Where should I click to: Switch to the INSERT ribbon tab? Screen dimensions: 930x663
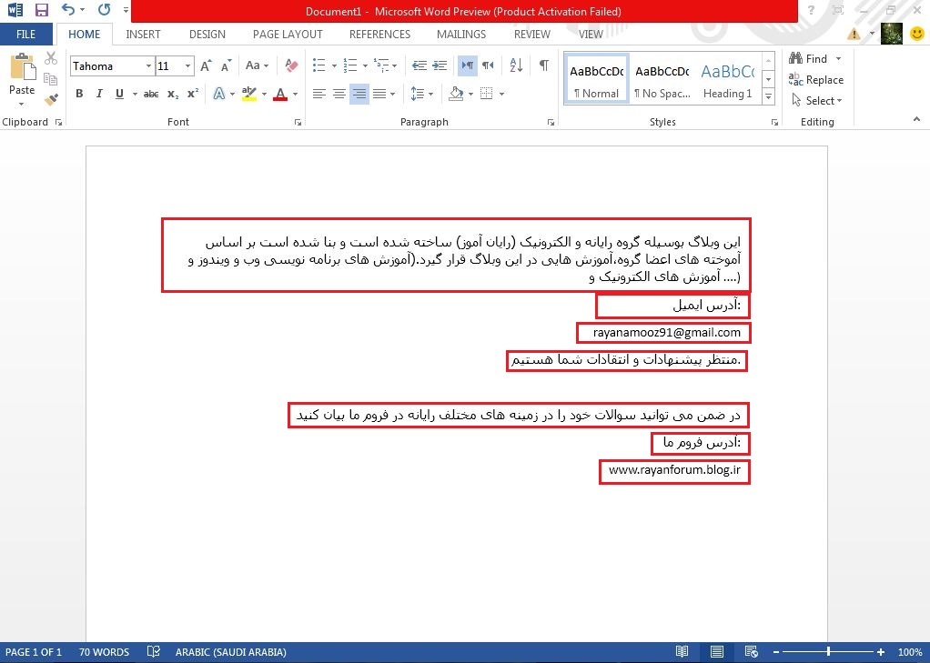coord(143,35)
